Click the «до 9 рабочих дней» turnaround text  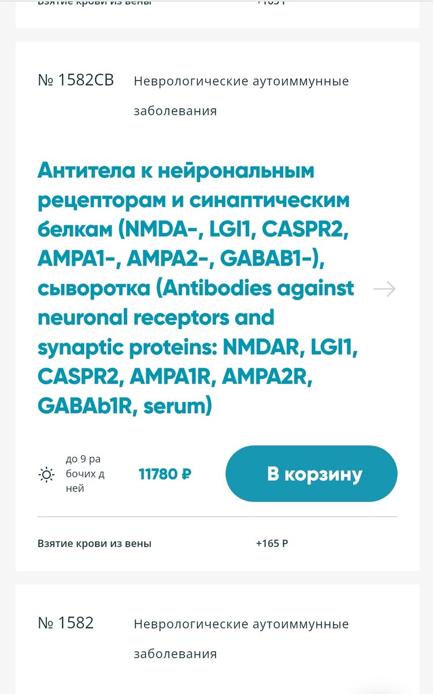(84, 474)
